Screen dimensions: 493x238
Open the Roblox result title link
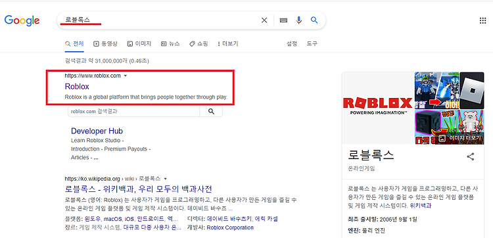pos(77,86)
